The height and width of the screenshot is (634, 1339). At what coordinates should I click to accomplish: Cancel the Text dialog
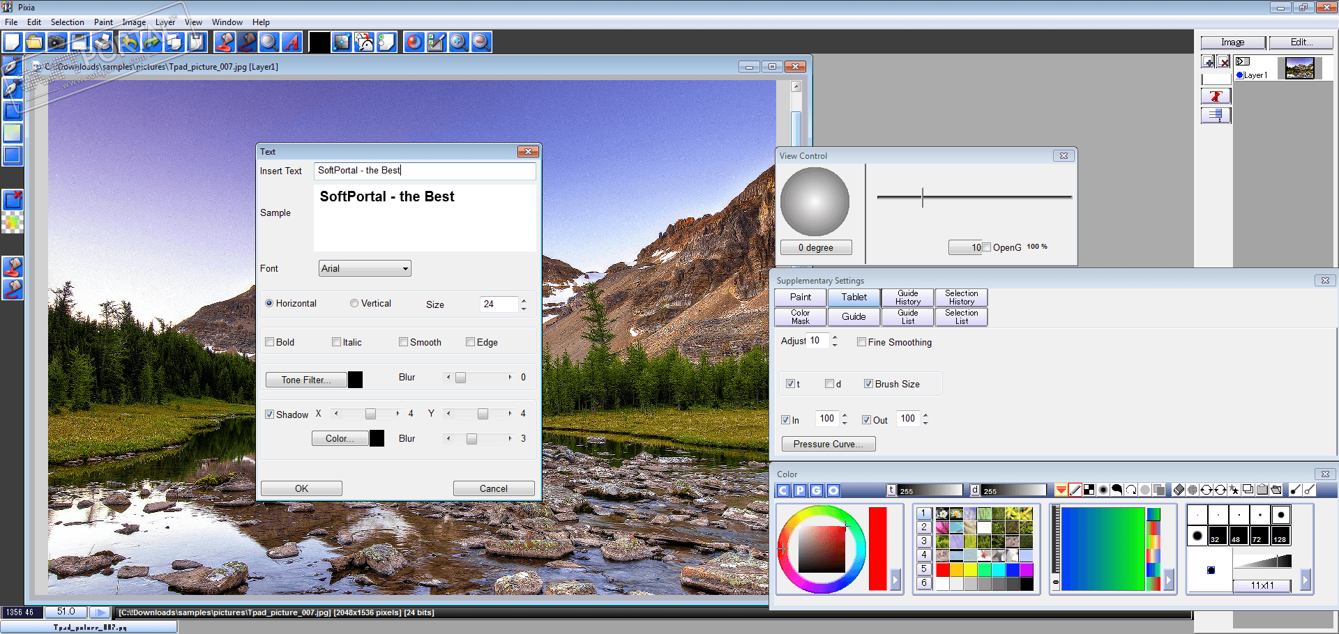pyautogui.click(x=494, y=488)
